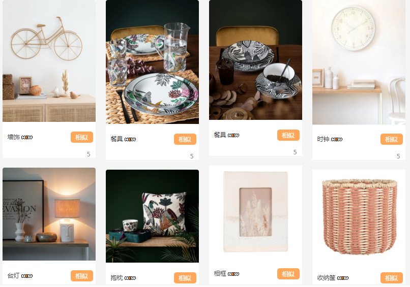The height and width of the screenshot is (287, 410).
Task: Click the 墙饰 category label
Action: coord(14,137)
